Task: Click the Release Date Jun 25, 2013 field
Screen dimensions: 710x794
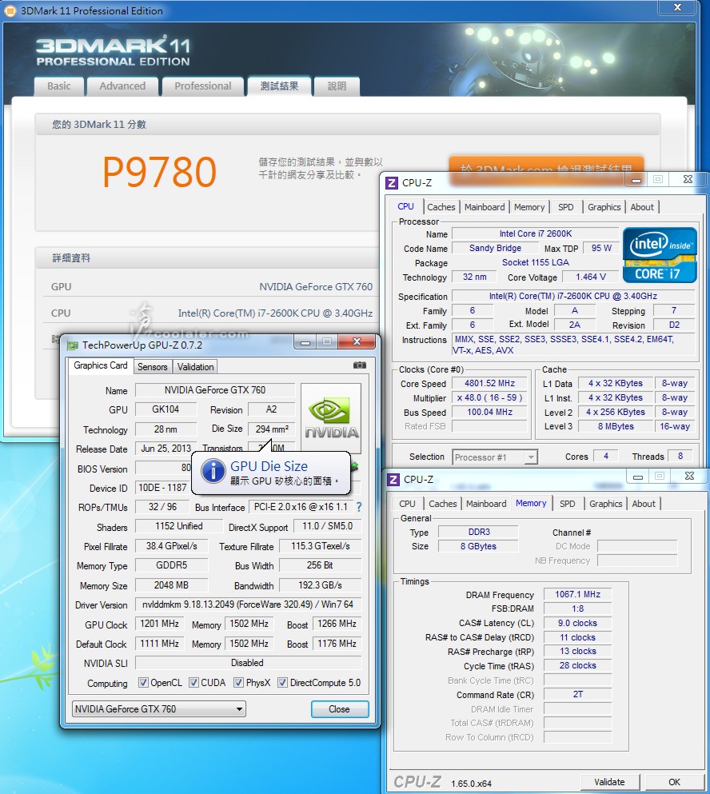Action: [x=166, y=449]
